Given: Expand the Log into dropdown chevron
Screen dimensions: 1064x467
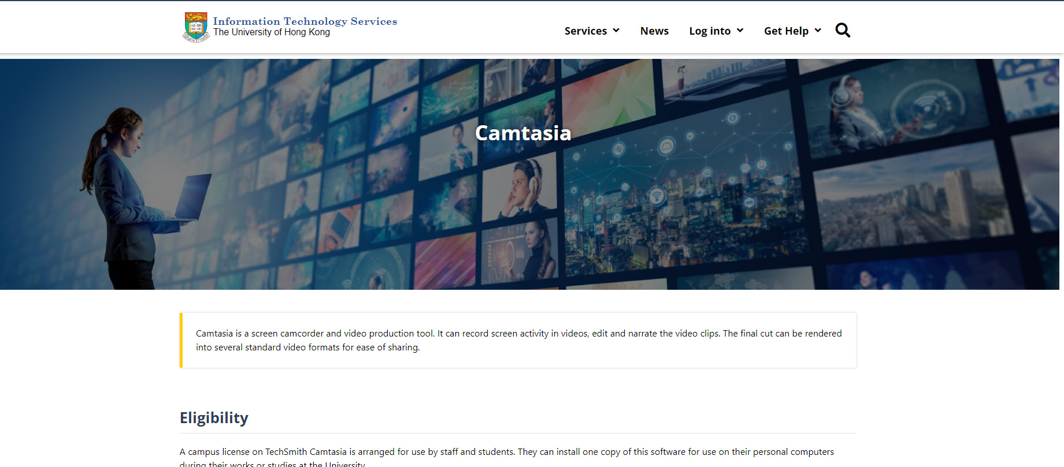Looking at the screenshot, I should 740,30.
